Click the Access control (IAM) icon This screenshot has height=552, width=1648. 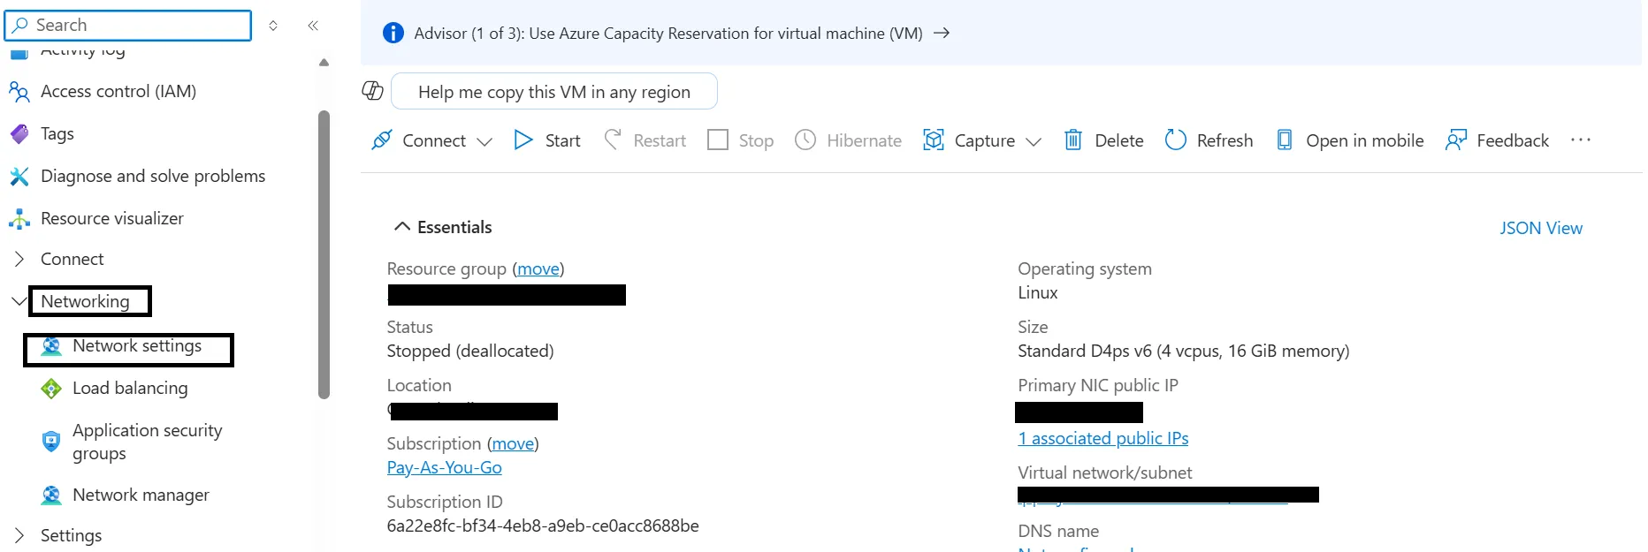click(x=19, y=91)
